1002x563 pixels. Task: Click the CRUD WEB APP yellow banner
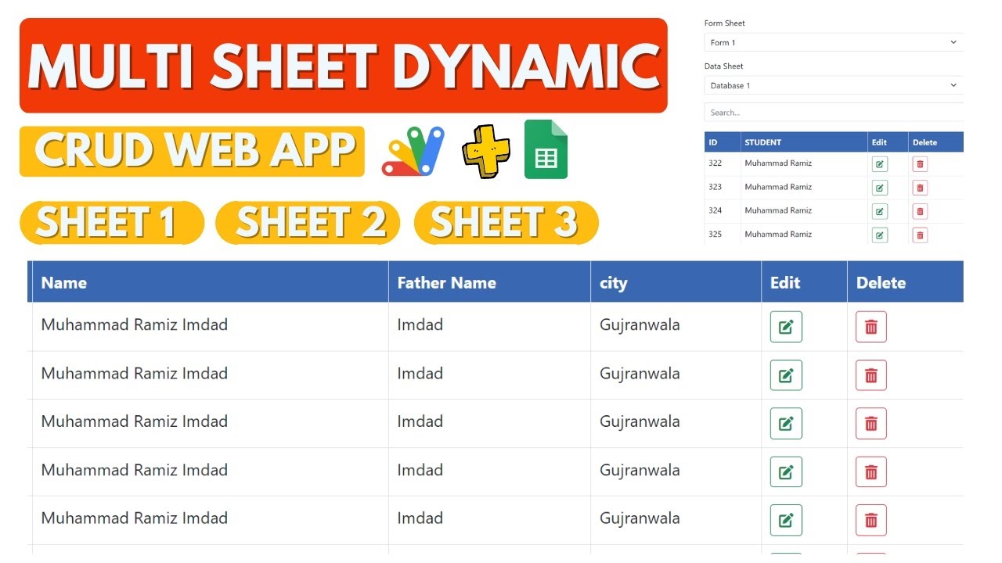[192, 151]
